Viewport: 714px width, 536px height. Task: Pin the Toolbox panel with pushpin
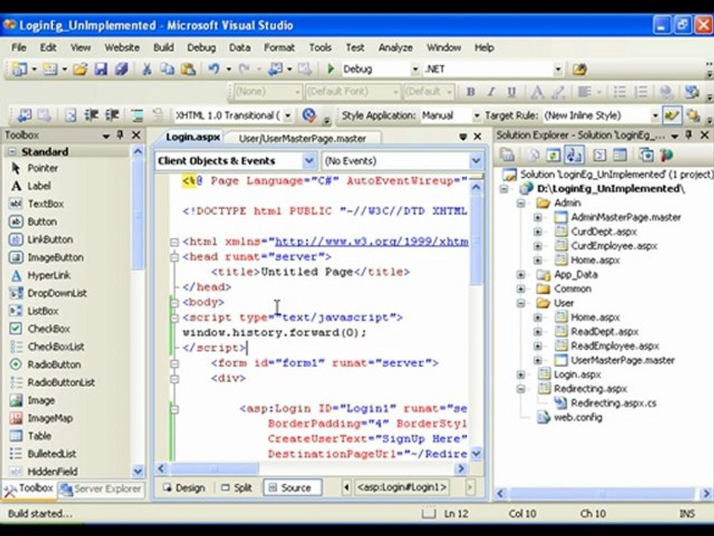click(120, 135)
